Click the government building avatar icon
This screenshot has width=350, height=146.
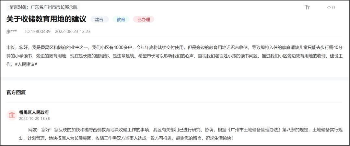(12, 115)
